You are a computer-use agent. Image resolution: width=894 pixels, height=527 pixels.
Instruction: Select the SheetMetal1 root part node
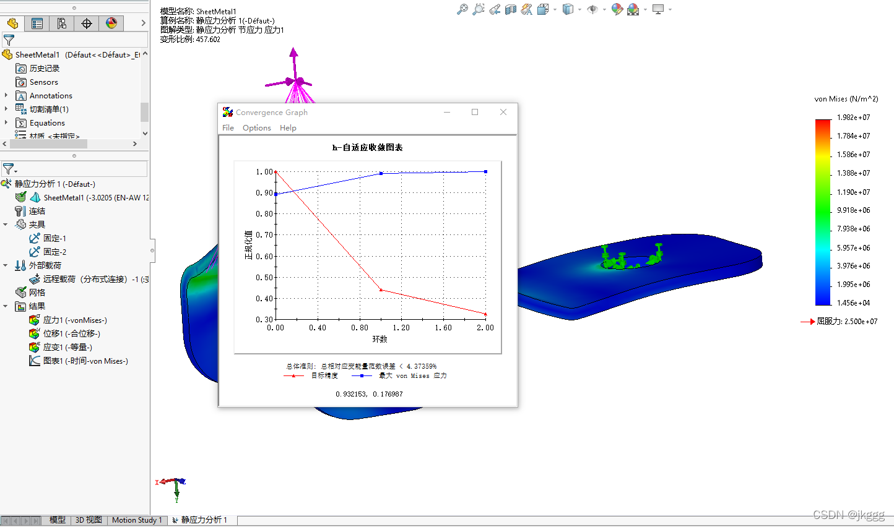coord(71,55)
